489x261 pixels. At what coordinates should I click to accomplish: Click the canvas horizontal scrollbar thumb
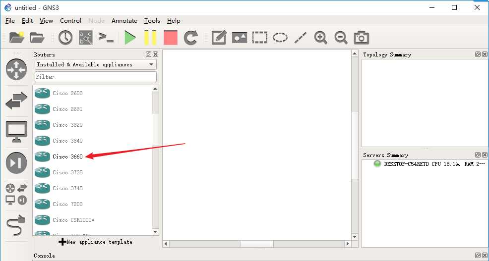(x=256, y=244)
